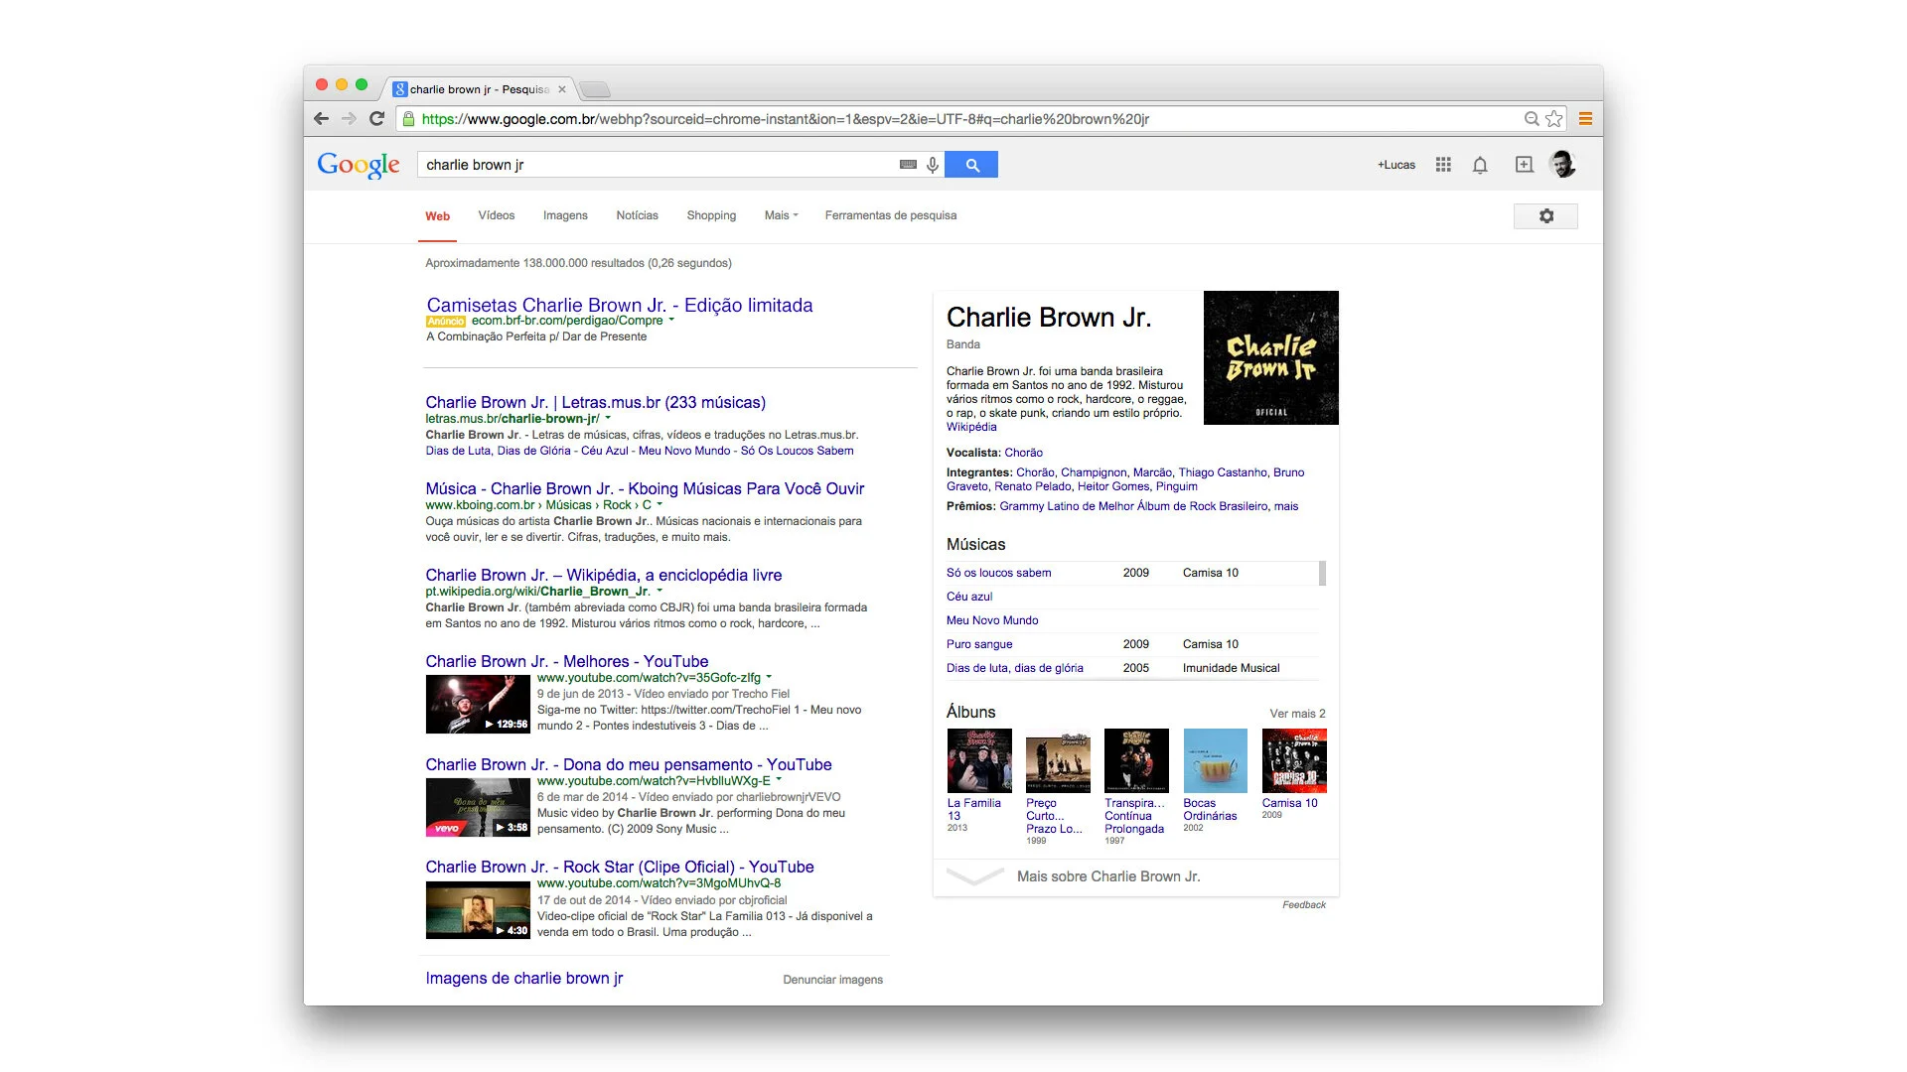The width and height of the screenshot is (1907, 1072).
Task: Open a new browser tab
Action: click(595, 90)
